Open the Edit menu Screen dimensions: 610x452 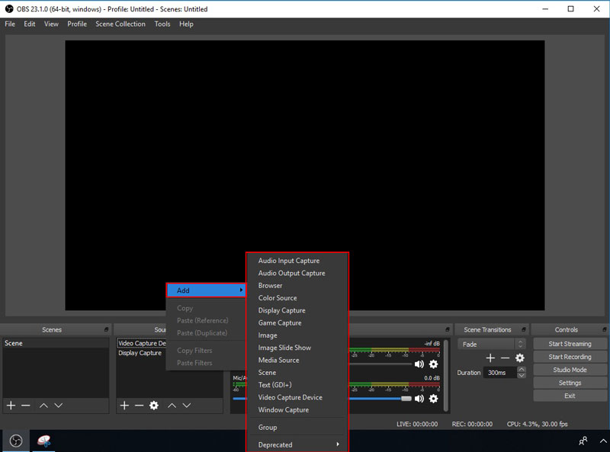point(29,24)
